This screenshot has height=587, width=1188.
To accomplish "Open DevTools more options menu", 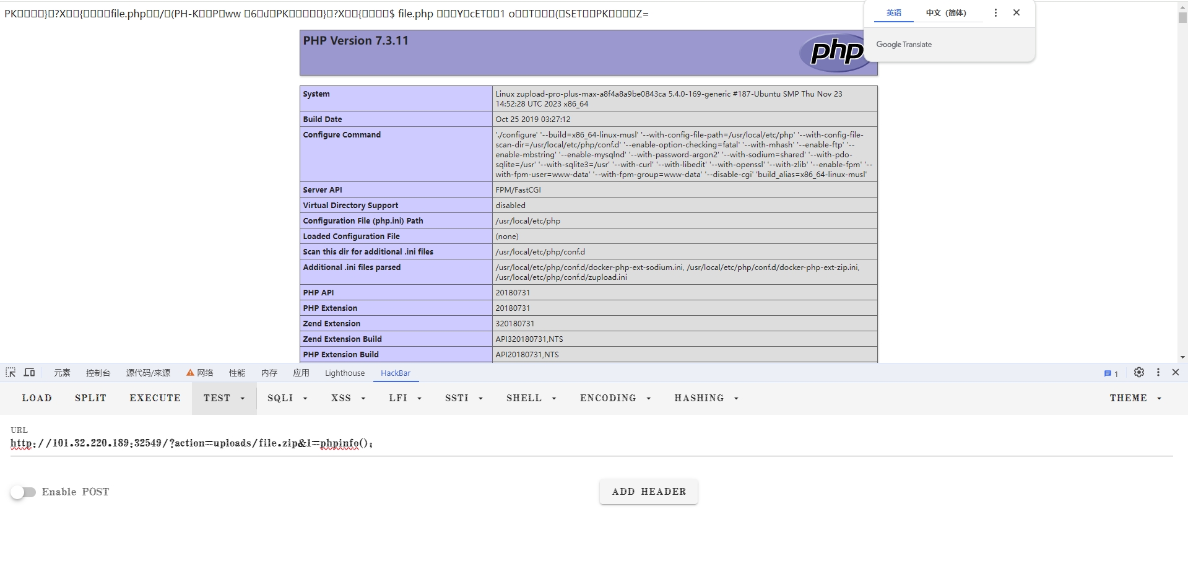I will (1158, 373).
